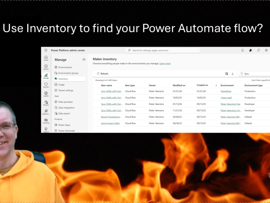Open Monitor in the left rail

click(46, 103)
